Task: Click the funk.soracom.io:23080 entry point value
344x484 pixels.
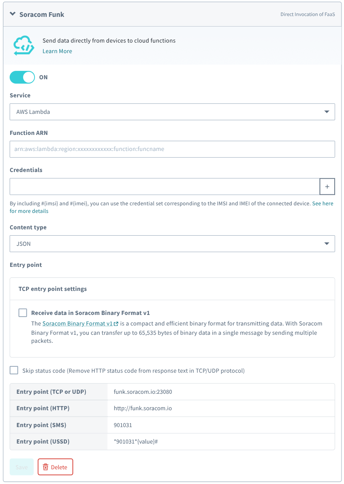Action: tap(143, 392)
